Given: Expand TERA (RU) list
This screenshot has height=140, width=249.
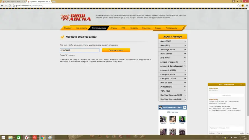Looking at the screenshot, I should click(173, 91).
